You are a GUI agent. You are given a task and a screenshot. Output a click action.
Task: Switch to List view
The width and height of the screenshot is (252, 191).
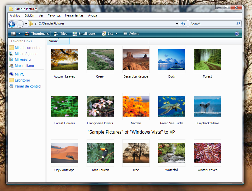click(x=110, y=33)
